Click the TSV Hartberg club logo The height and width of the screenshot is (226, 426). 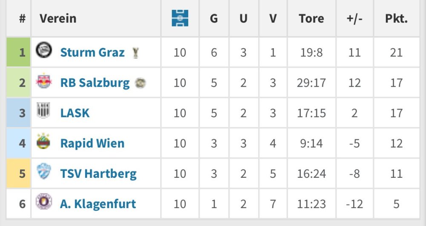43,172
